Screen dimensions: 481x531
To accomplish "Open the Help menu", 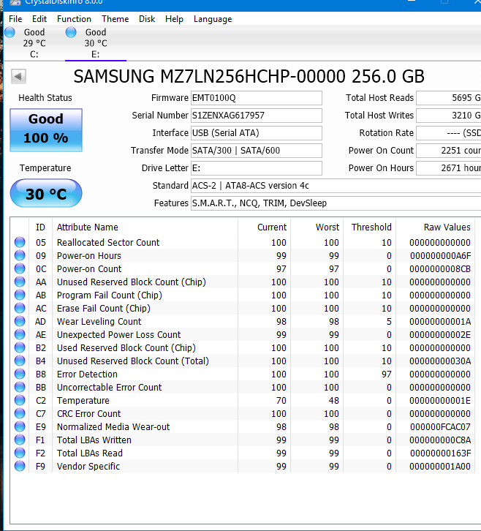I will (174, 19).
